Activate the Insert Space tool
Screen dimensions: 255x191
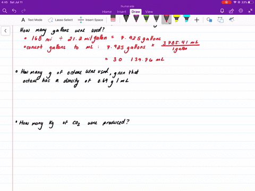coord(90,20)
